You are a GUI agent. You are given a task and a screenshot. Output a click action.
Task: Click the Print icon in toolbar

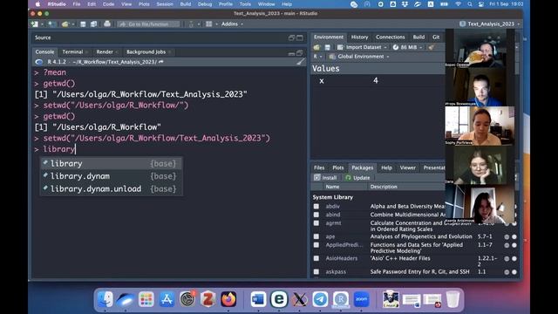(107, 24)
